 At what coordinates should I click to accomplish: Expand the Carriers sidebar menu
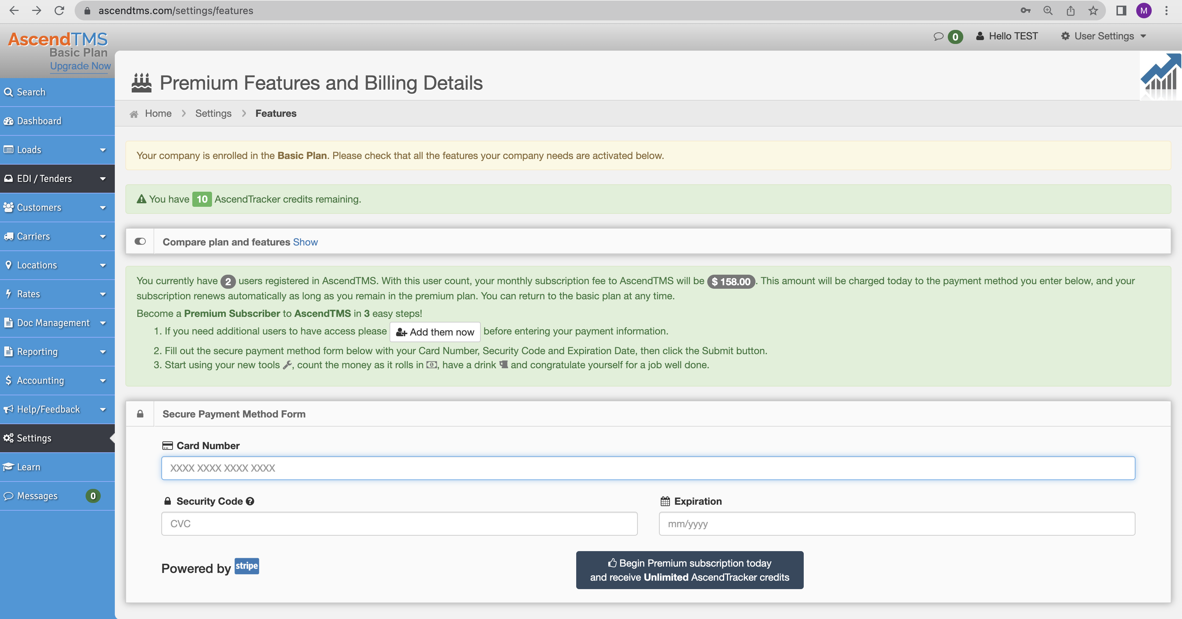point(57,236)
